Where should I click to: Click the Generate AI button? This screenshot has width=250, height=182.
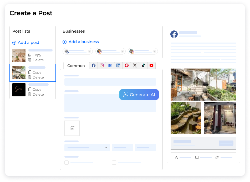(x=139, y=95)
